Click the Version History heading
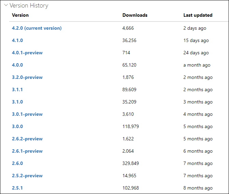Image resolution: width=229 pixels, height=194 pixels. (29, 5)
